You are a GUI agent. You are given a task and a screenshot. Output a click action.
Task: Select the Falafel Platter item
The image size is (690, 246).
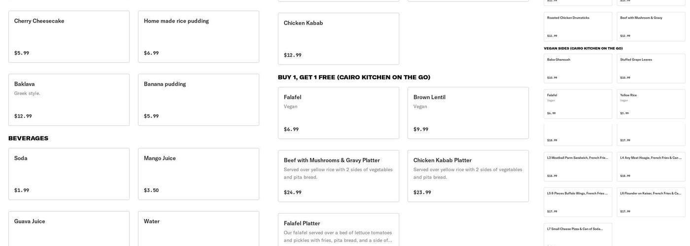tap(339, 230)
